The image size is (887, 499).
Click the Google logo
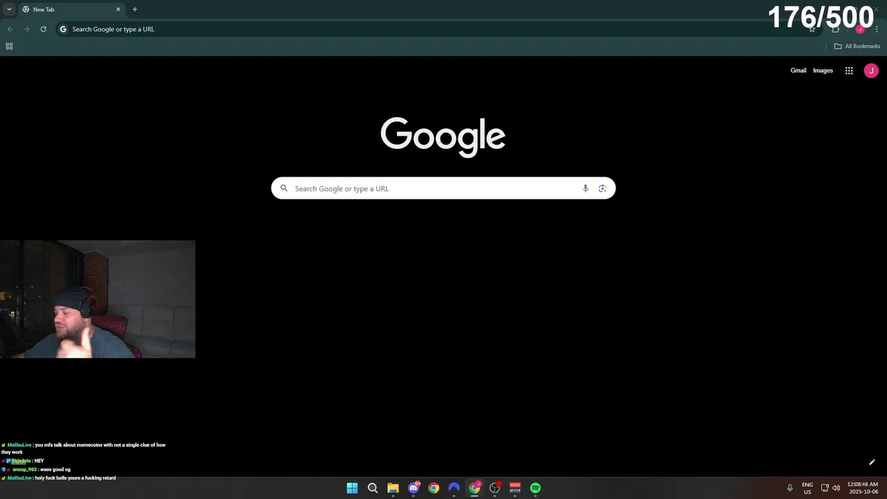click(x=443, y=137)
